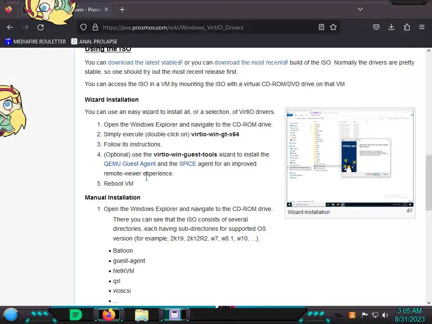Viewport: 432px width, 324px height.
Task: Open the SPICE wiki link
Action: (x=188, y=164)
